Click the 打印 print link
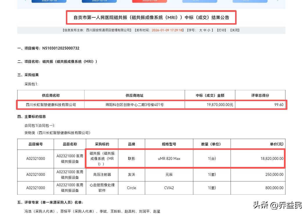308x215 pixels. pyautogui.click(x=221, y=30)
